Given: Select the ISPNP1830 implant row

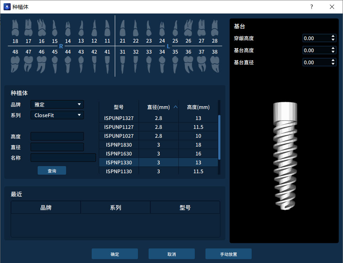Looking at the screenshot, I should pyautogui.click(x=158, y=145).
